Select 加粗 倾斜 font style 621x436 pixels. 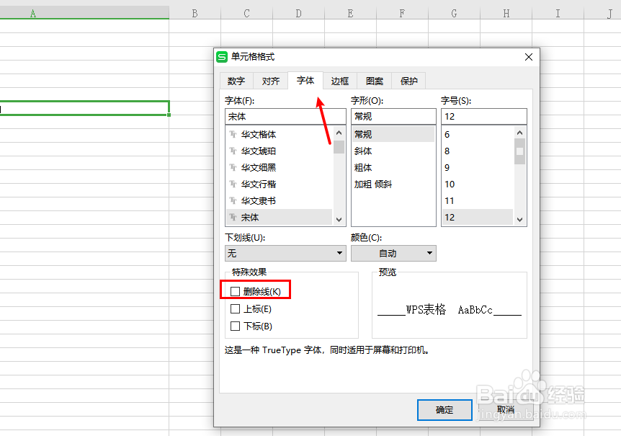click(x=393, y=184)
